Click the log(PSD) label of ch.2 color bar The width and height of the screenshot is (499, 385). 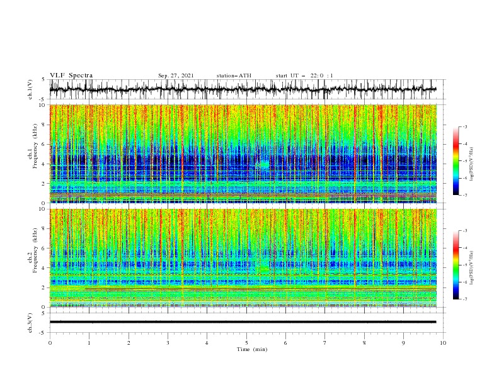(x=472, y=267)
